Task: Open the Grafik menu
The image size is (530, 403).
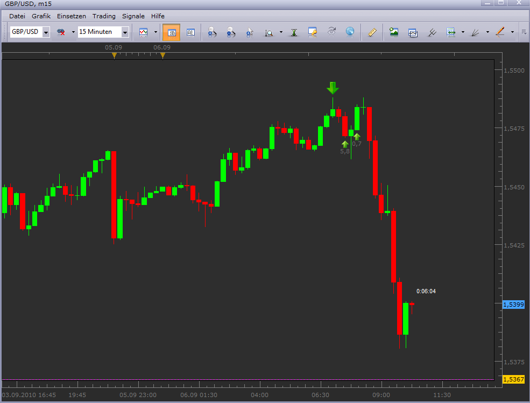Action: pyautogui.click(x=41, y=16)
